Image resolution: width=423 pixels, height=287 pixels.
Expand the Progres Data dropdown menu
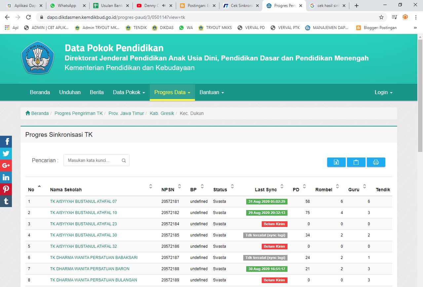(x=172, y=92)
